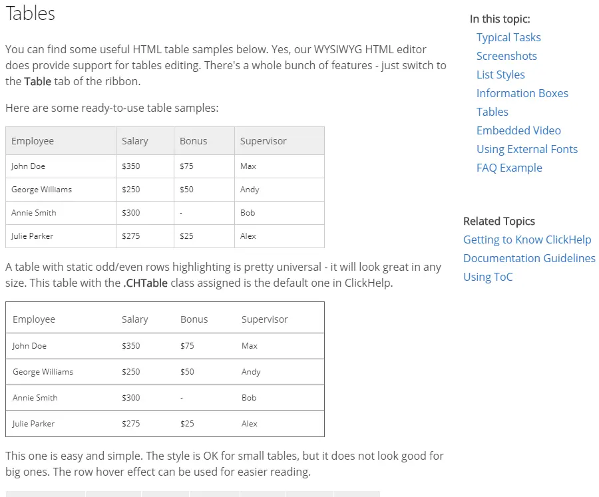This screenshot has width=599, height=497.
Task: Select the John Doe cell in the gray-header table
Action: tap(29, 166)
